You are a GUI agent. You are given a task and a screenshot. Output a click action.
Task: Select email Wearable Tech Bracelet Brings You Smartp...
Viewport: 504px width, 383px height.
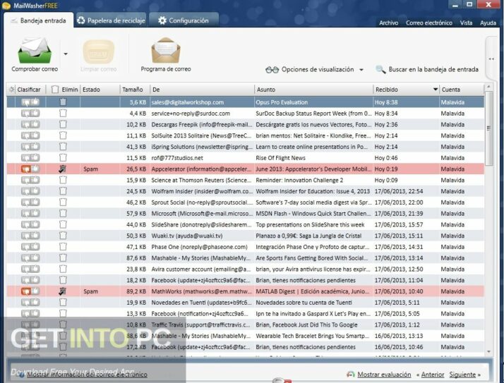(246, 336)
